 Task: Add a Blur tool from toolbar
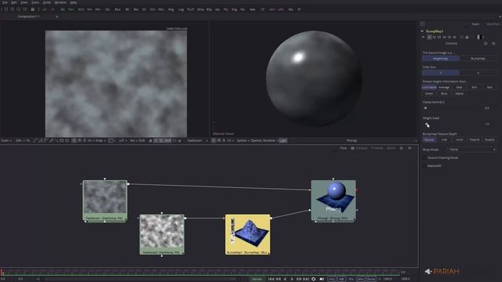point(118,9)
